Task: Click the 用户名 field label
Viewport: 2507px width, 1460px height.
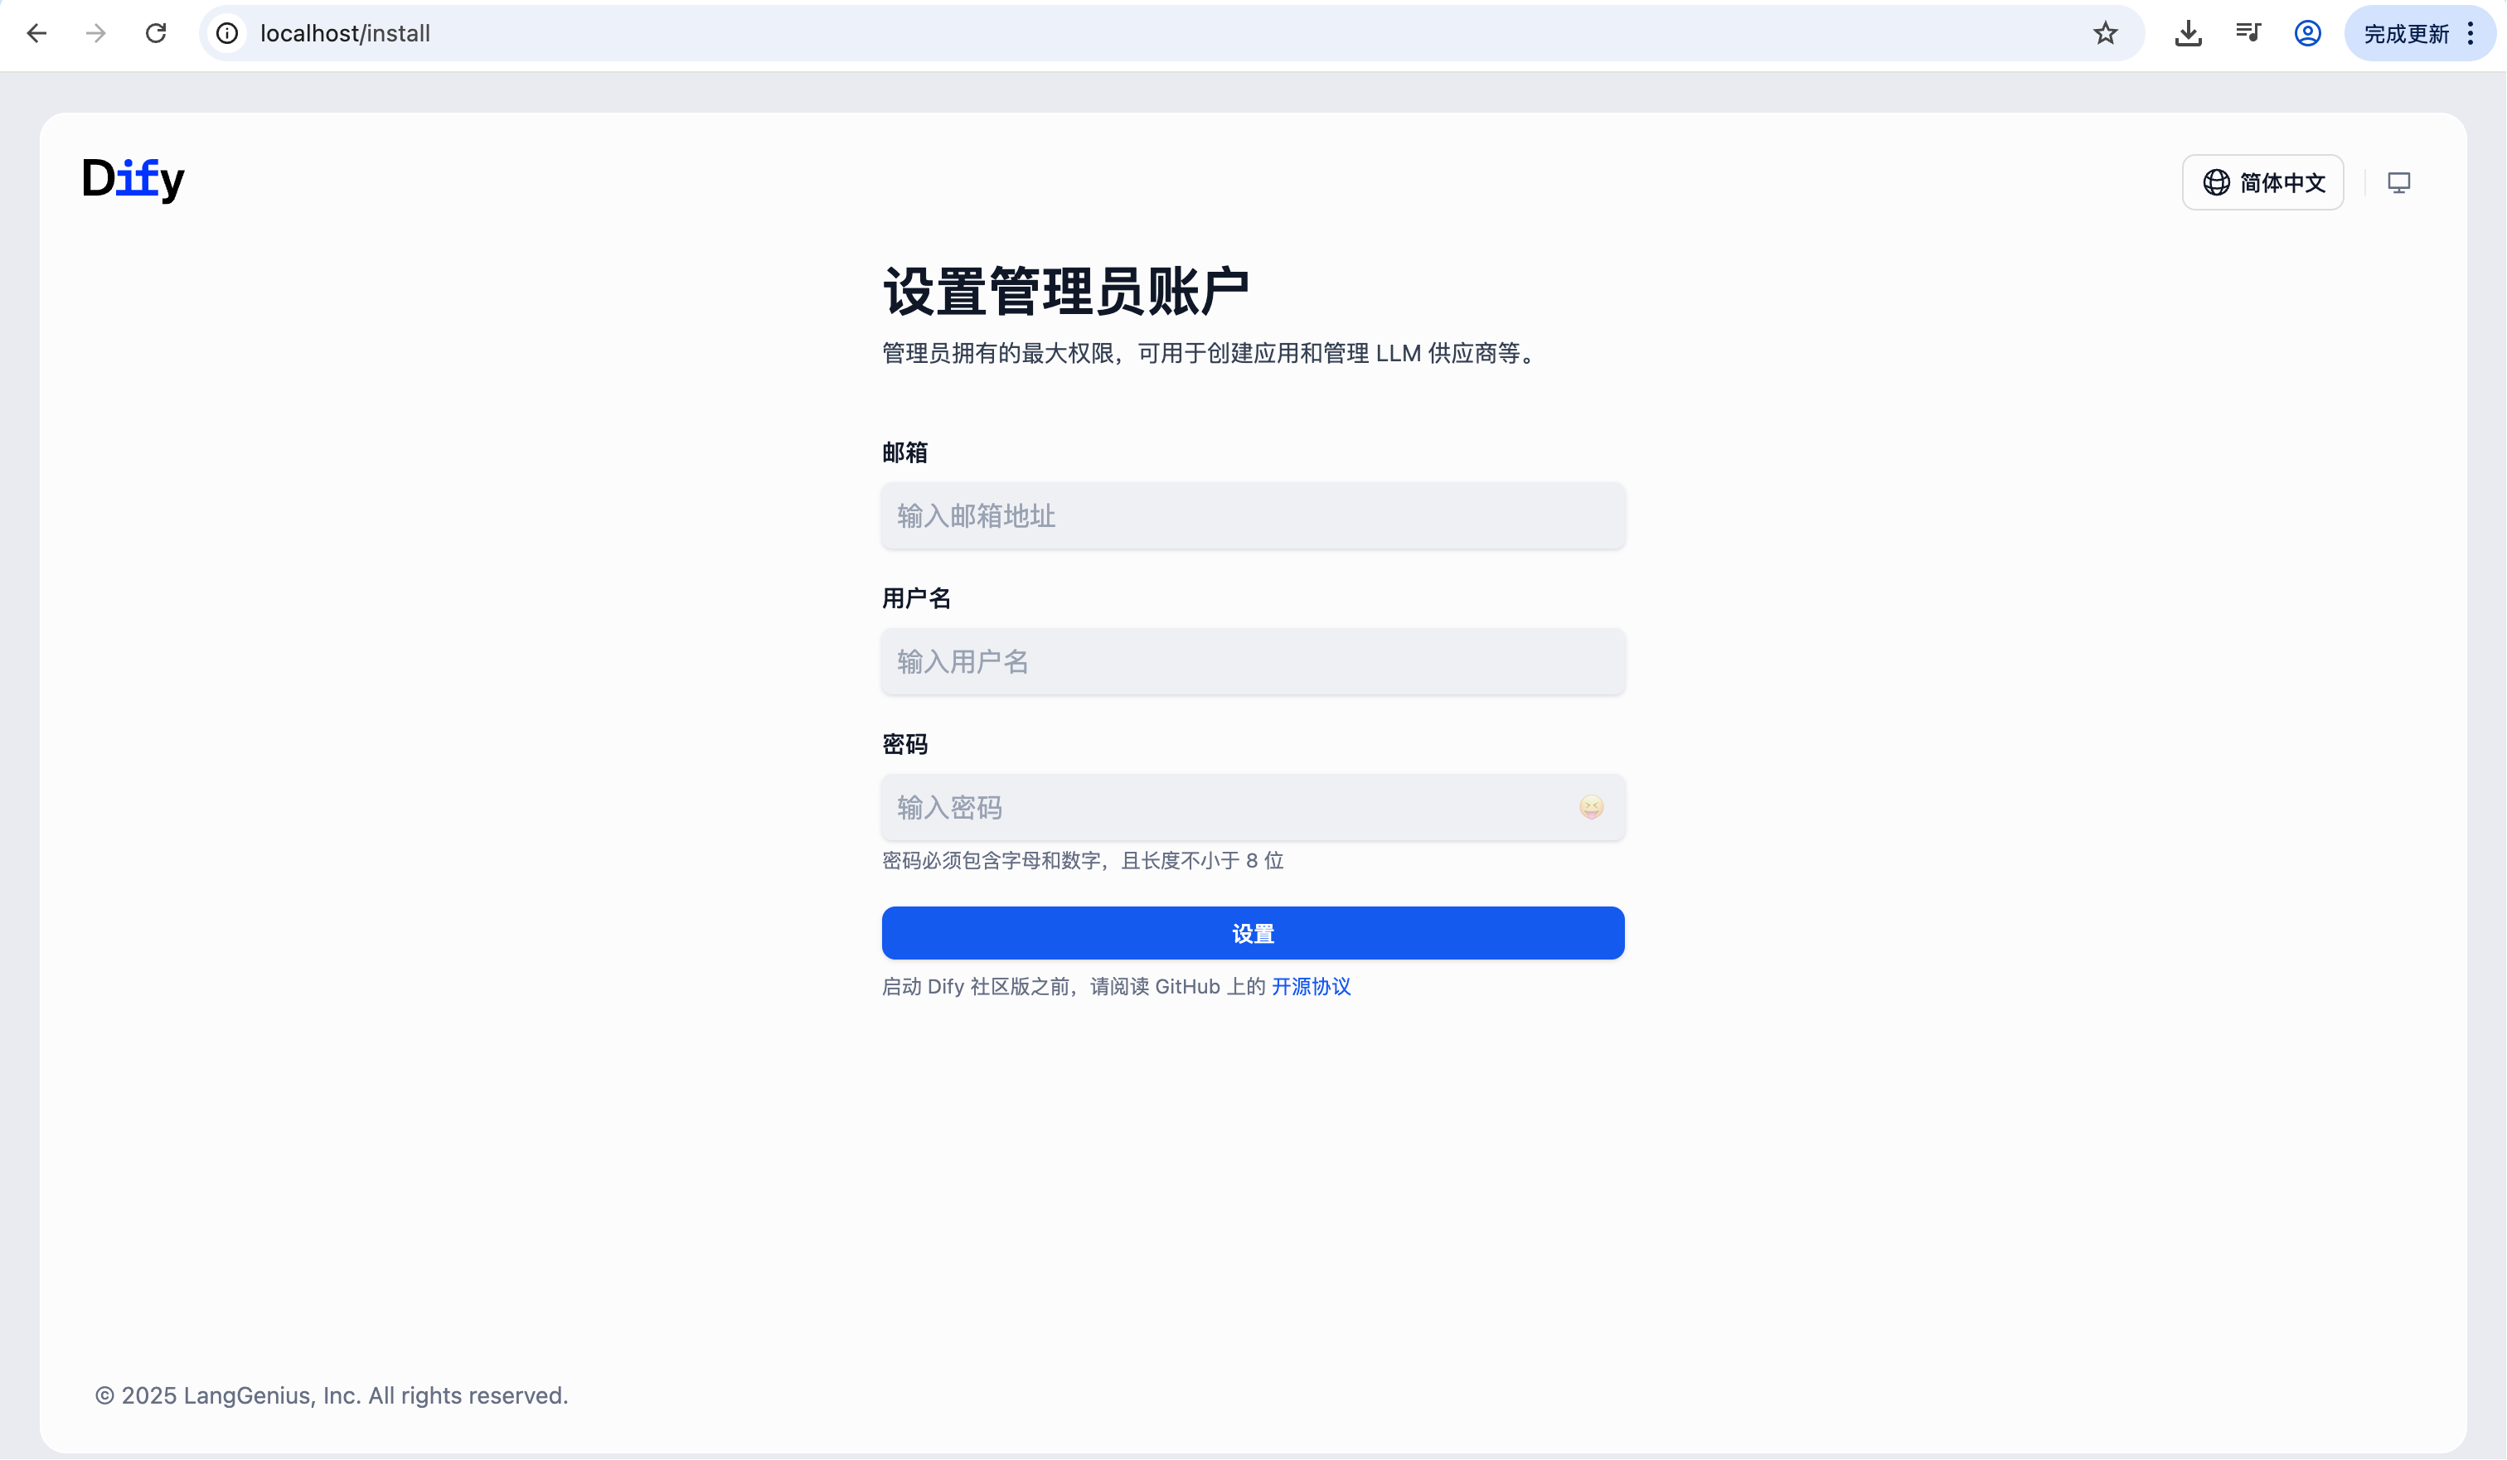Action: (916, 597)
